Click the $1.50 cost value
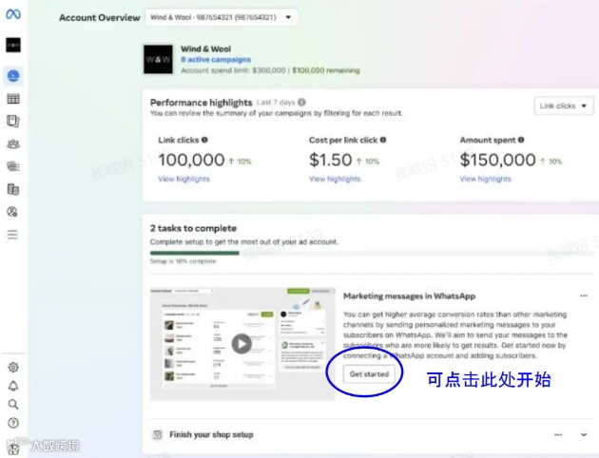599x458 pixels. pyautogui.click(x=331, y=160)
